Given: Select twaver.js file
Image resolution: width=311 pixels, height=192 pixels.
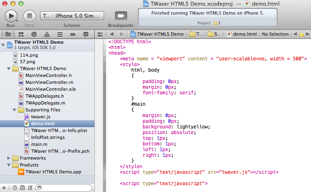Looking at the screenshot, I should 40,117.
